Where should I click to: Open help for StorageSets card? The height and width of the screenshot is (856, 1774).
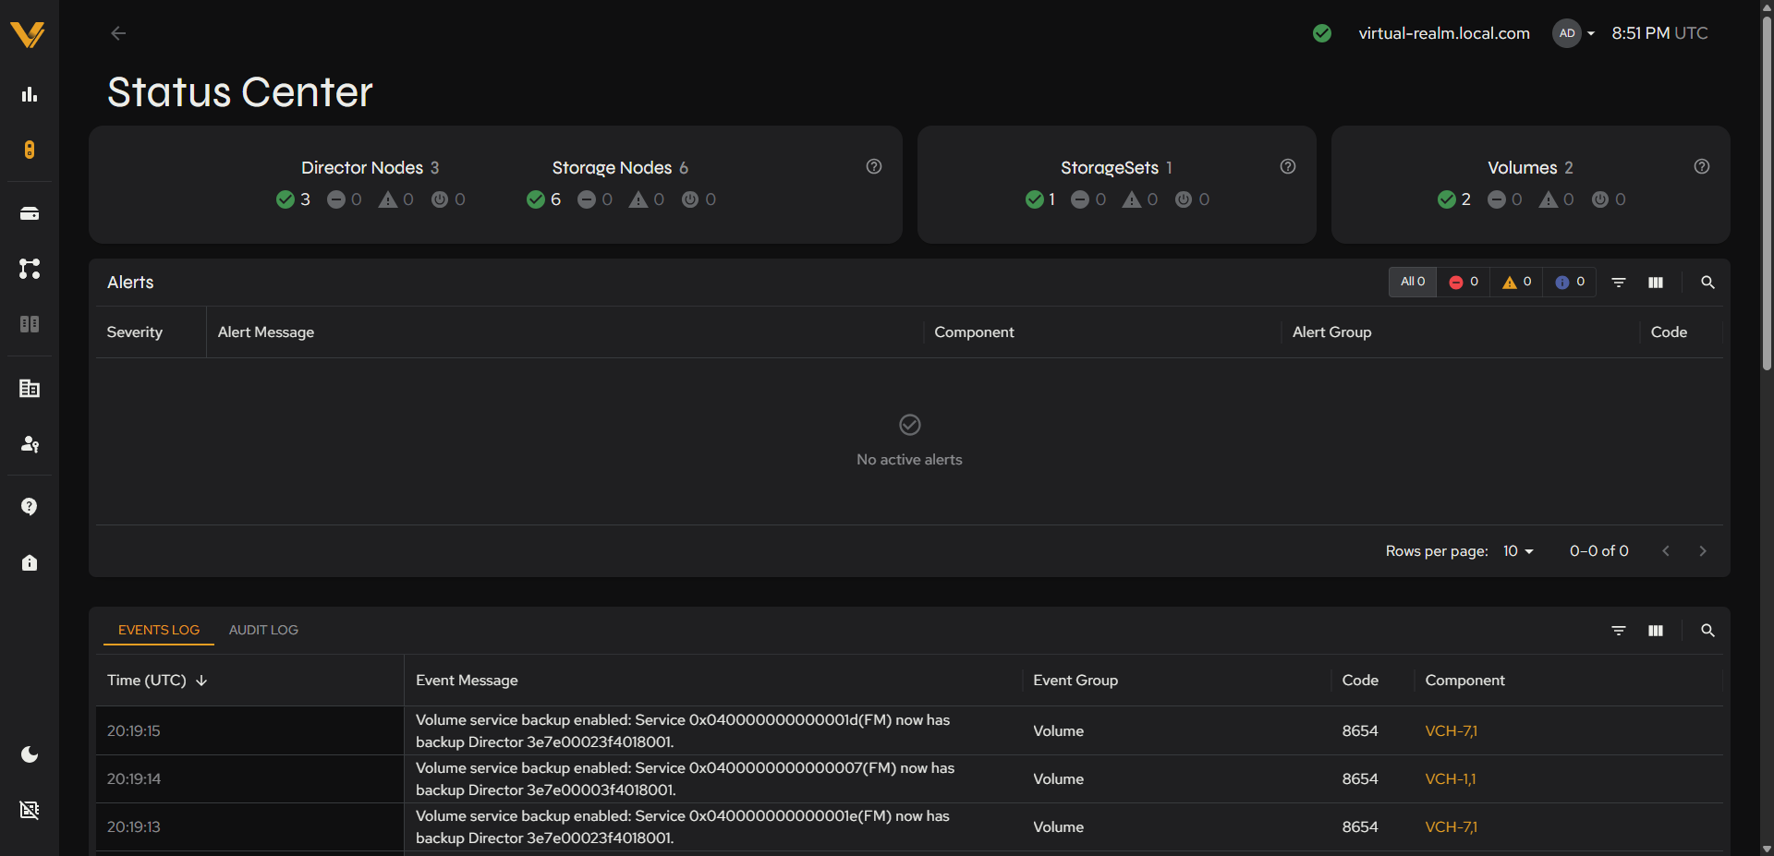[1288, 166]
